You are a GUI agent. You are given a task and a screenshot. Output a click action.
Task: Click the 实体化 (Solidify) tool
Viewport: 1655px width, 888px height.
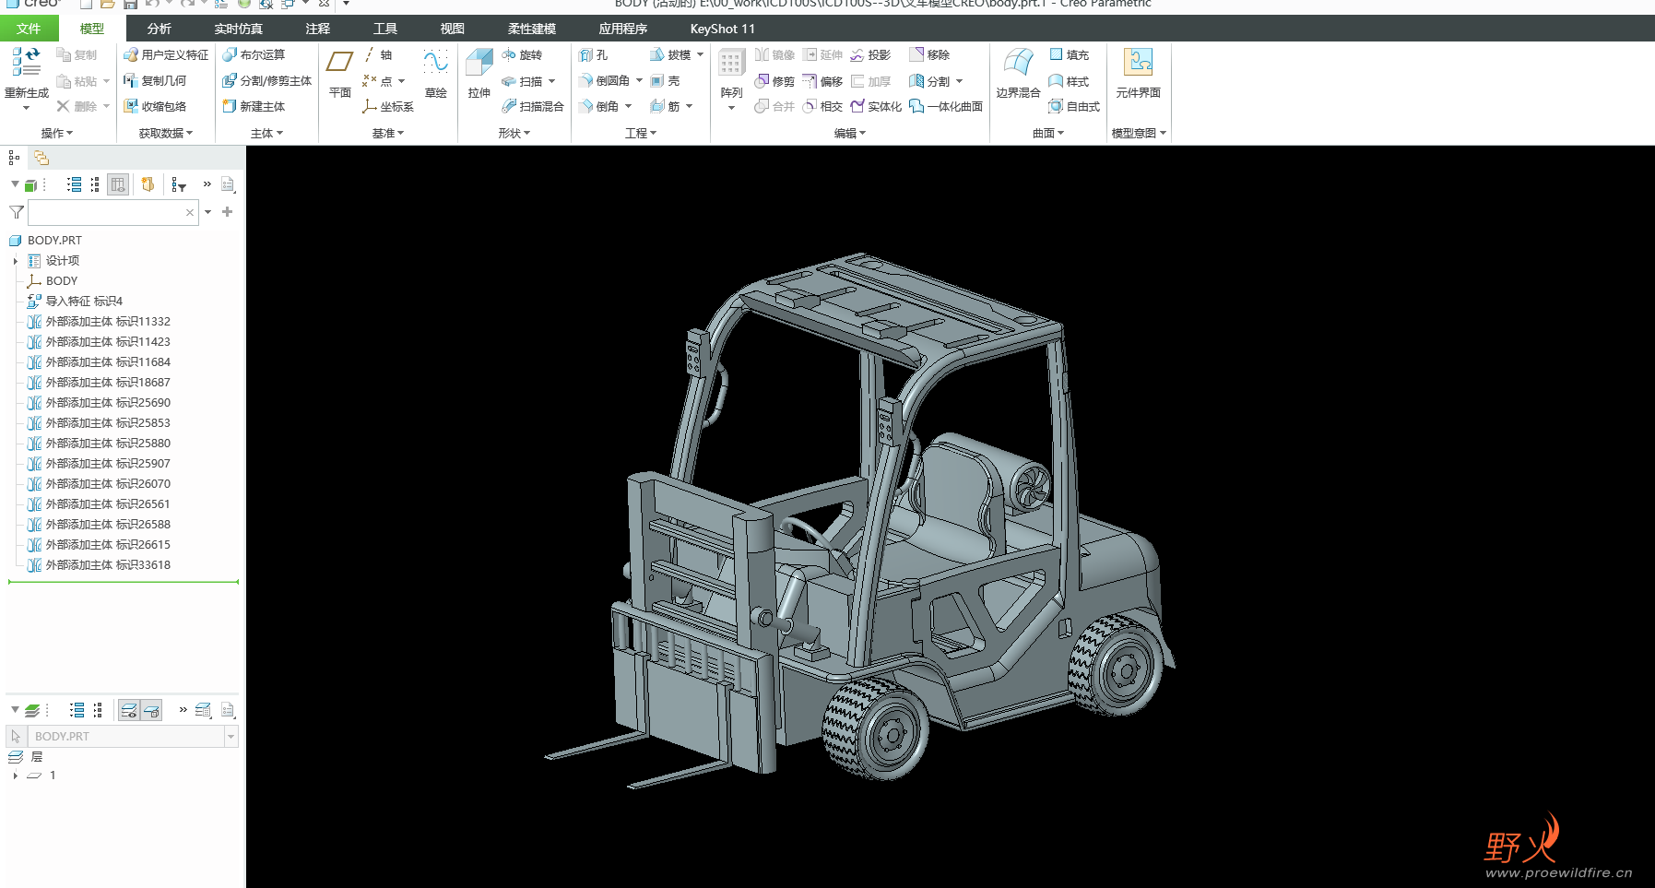tap(876, 107)
